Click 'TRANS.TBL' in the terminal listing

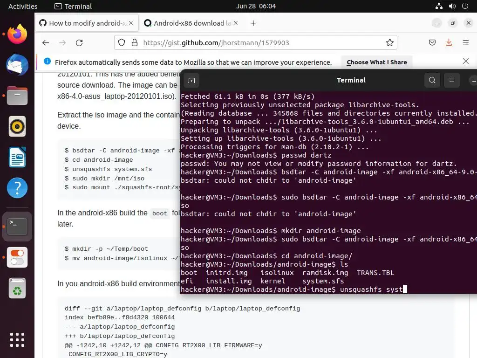375,273
